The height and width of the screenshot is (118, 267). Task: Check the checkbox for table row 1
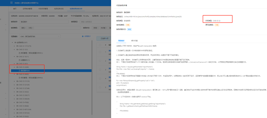[100, 52]
